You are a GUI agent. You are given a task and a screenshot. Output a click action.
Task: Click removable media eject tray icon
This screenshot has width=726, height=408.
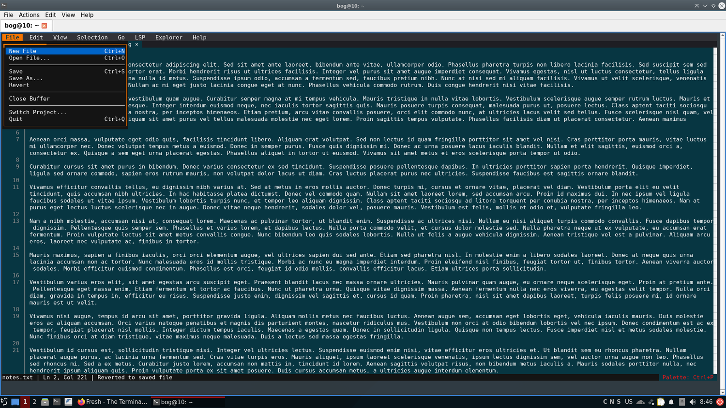(682, 402)
